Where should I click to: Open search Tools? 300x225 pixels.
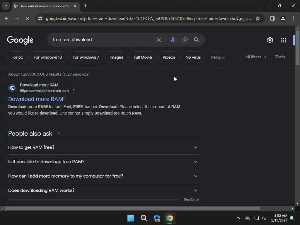point(280,57)
